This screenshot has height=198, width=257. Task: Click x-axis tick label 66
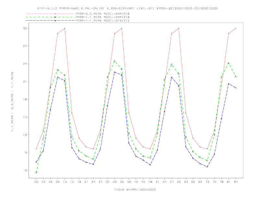(193, 182)
